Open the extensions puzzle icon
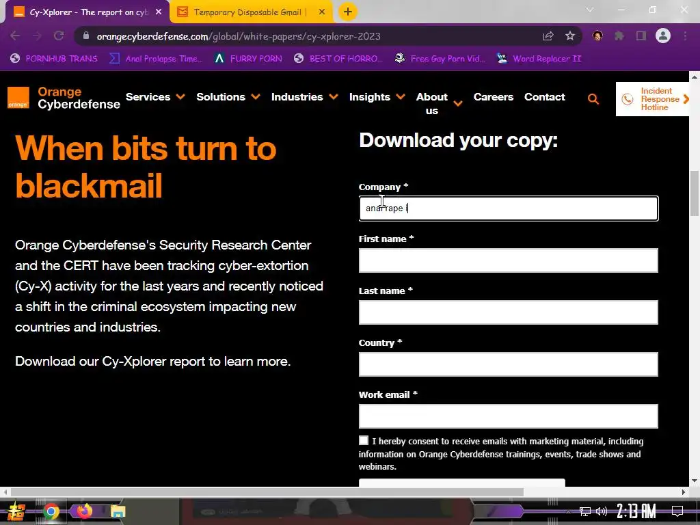 pos(619,36)
